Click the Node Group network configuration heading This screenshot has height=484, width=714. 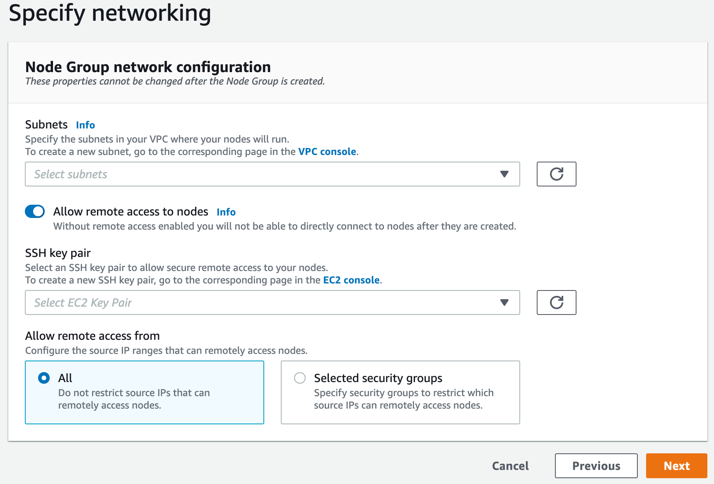tap(148, 67)
